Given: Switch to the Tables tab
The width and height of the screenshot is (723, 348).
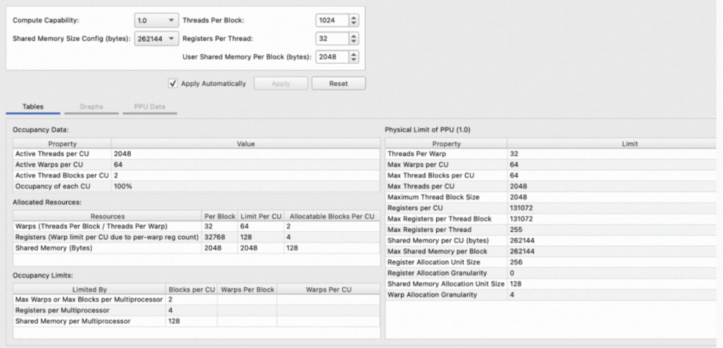Looking at the screenshot, I should [x=33, y=106].
